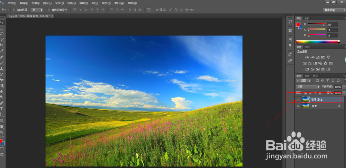Select the 背景 layer name
The image size is (346, 168).
[314, 106]
